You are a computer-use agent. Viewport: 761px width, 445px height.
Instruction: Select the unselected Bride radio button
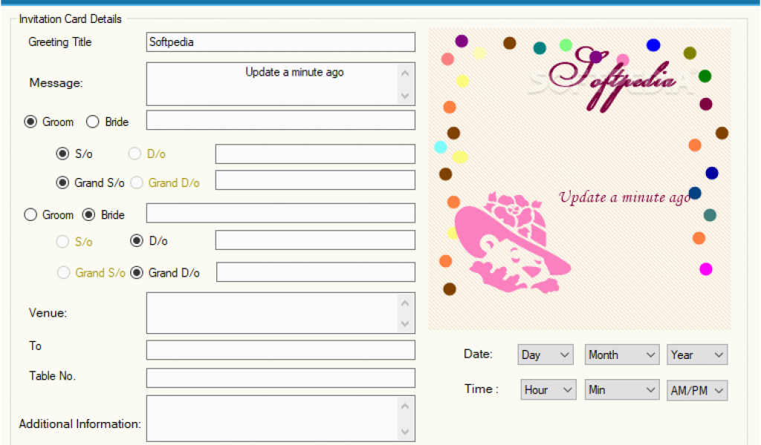pyautogui.click(x=93, y=122)
